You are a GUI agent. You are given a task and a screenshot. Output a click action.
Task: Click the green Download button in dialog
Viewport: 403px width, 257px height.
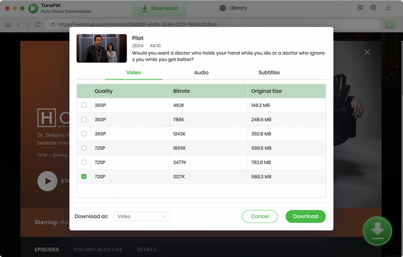coord(306,216)
